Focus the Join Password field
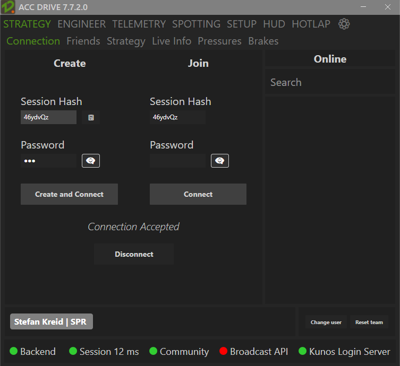The image size is (400, 366). click(177, 161)
